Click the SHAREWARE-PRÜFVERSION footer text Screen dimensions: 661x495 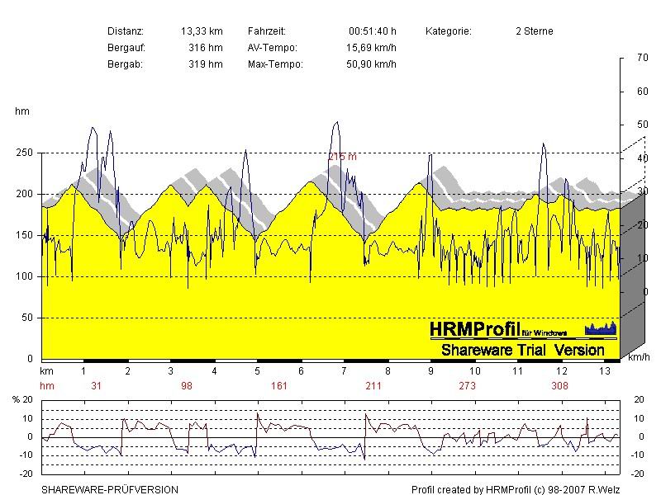[109, 489]
